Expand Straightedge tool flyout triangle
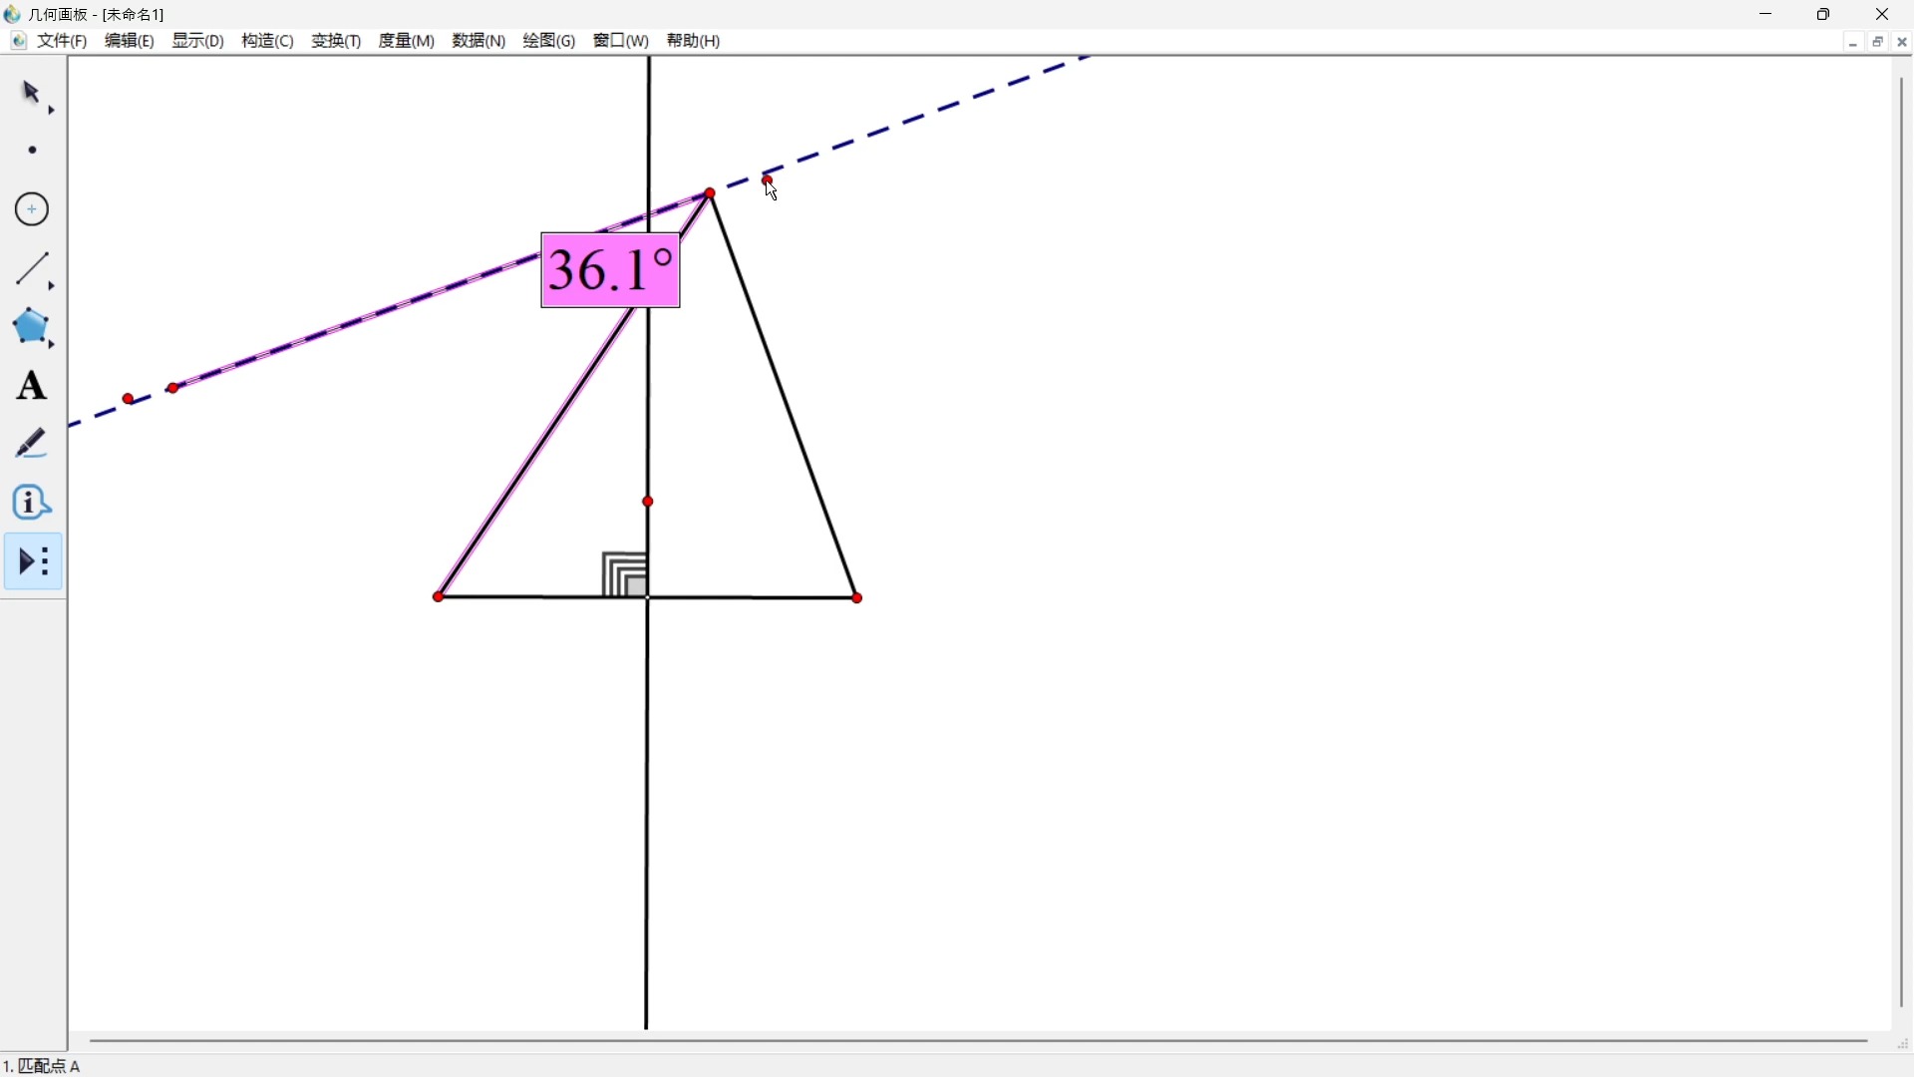This screenshot has height=1077, width=1914. click(51, 287)
